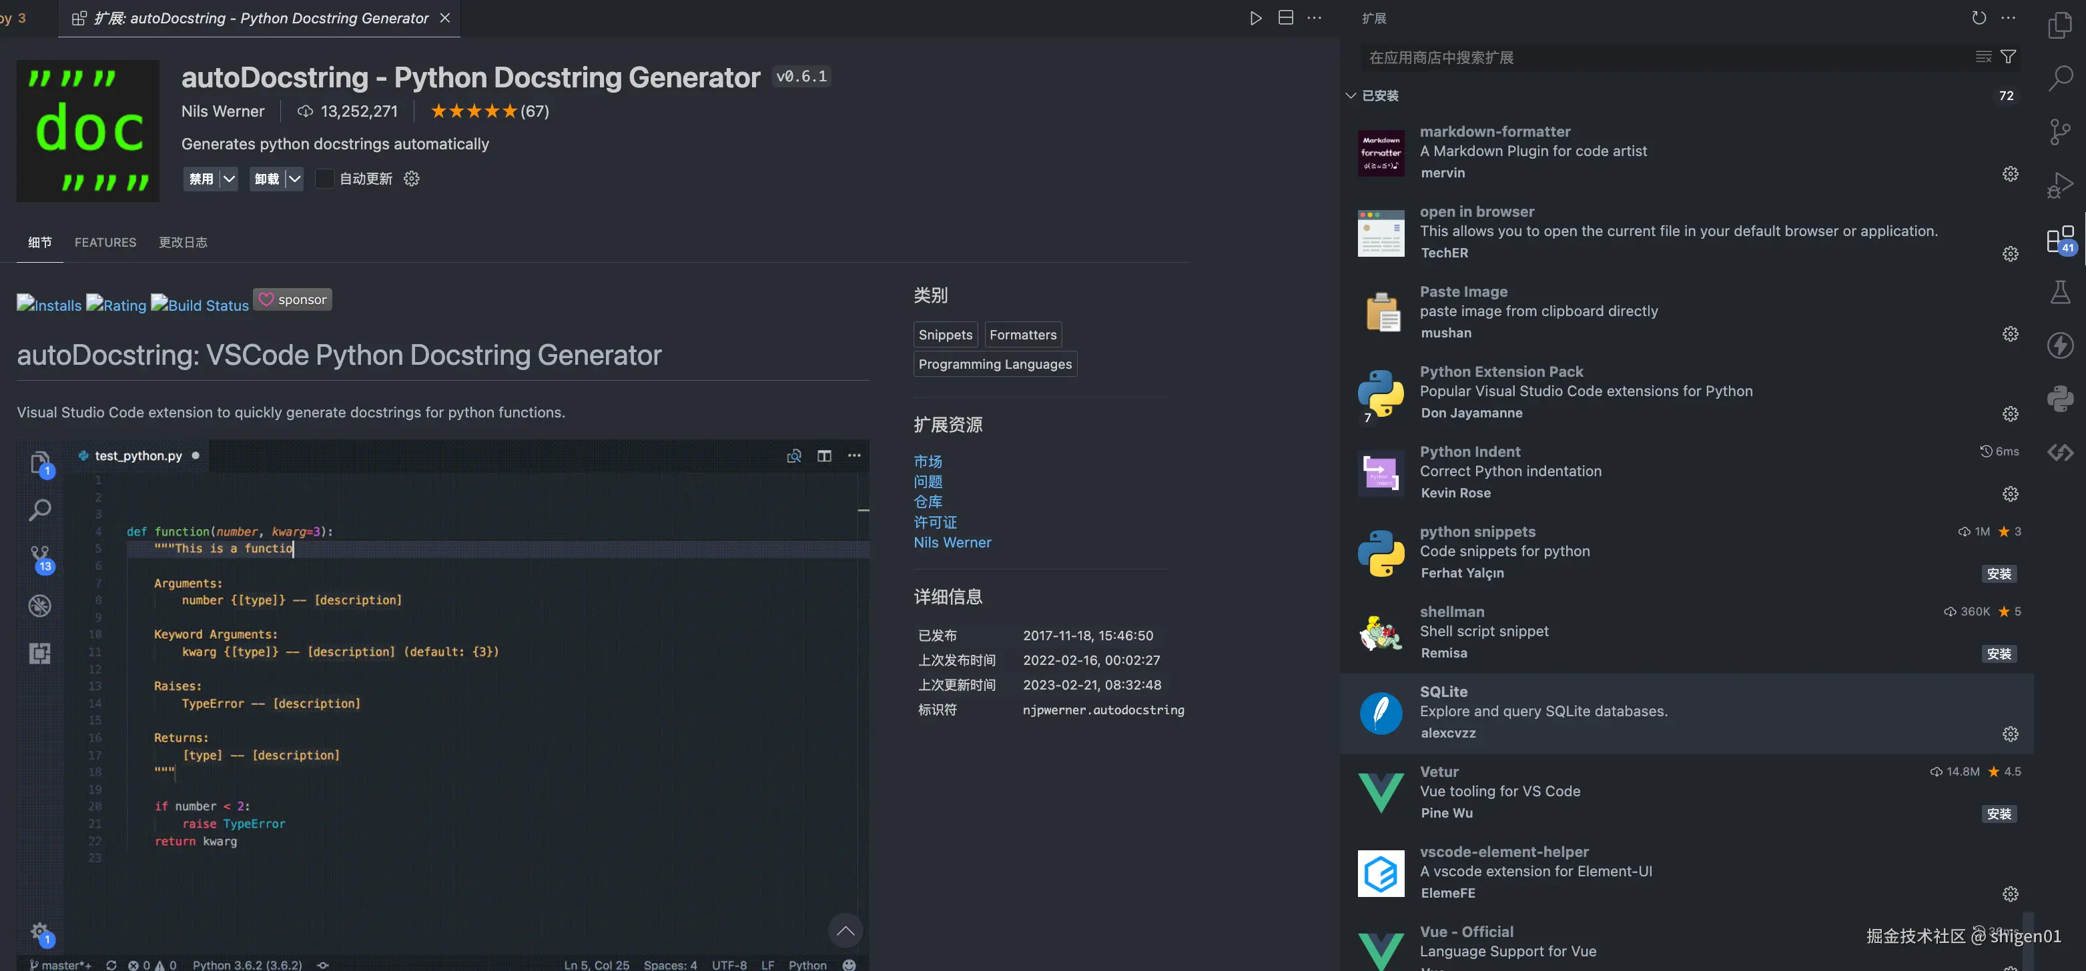Enable the 自动更新 checkbox
Viewport: 2086px width, 971px height.
tap(325, 178)
